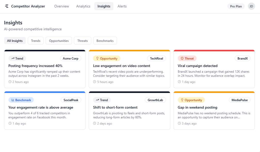Go to the Alerts tab
Viewport: 260px width, 152px height.
122,6
